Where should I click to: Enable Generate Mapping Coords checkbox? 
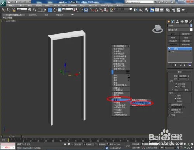170,105
